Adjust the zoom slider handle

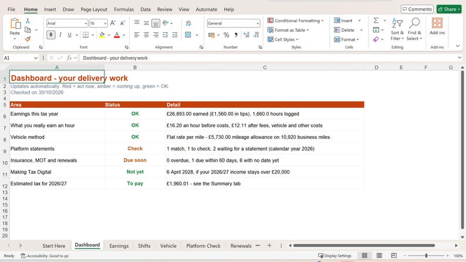point(426,256)
